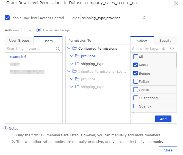The height and width of the screenshot is (155, 183).
Task: Click the Add button
Action: [x=163, y=119]
